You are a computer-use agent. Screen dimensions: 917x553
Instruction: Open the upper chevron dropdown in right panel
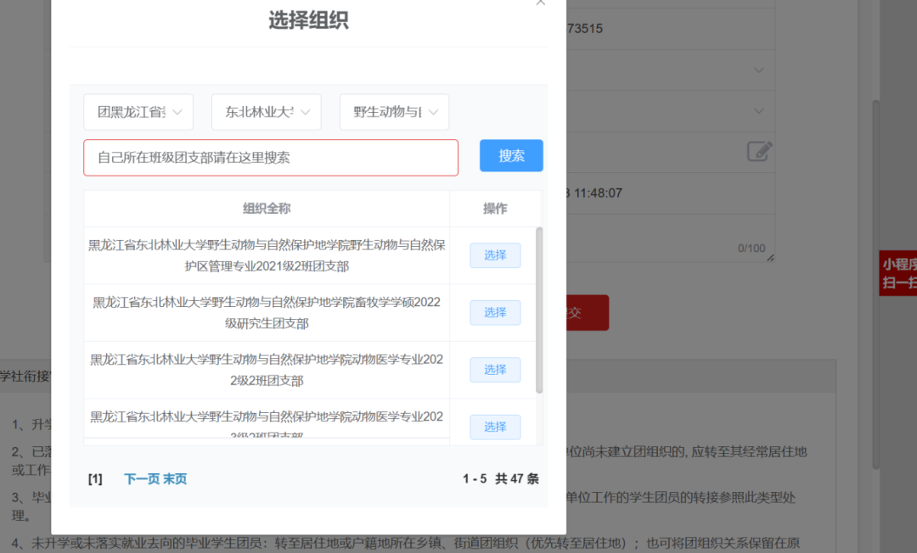(758, 70)
